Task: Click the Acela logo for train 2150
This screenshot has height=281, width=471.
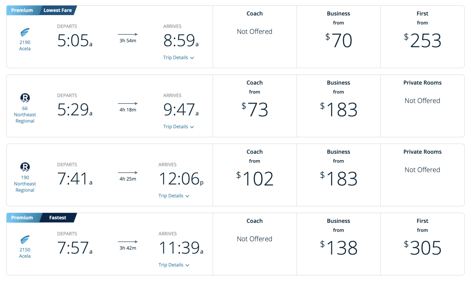Action: (x=25, y=240)
